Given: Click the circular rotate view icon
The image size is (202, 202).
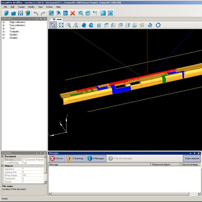Looking at the screenshot, I should point(158,25).
